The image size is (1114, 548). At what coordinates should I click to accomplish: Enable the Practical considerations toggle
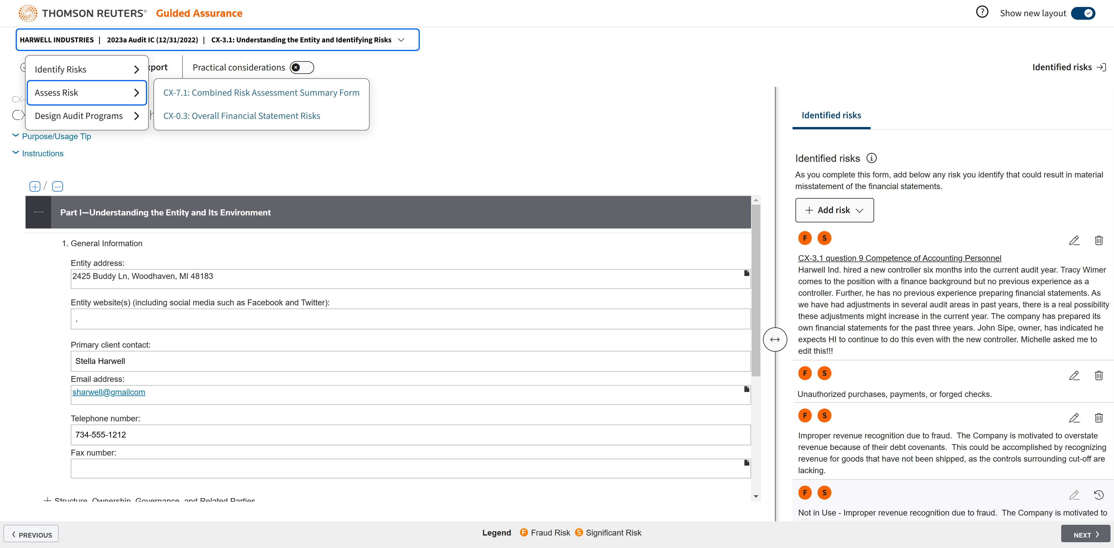(x=302, y=68)
